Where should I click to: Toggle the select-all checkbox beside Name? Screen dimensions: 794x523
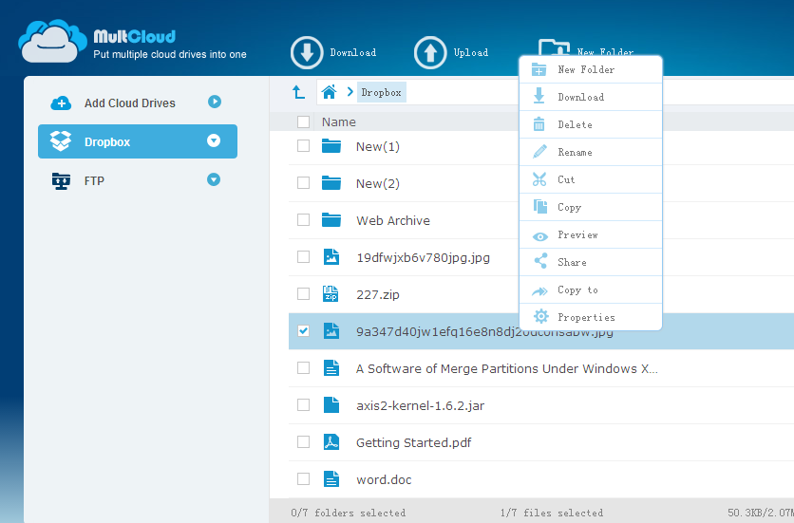303,121
